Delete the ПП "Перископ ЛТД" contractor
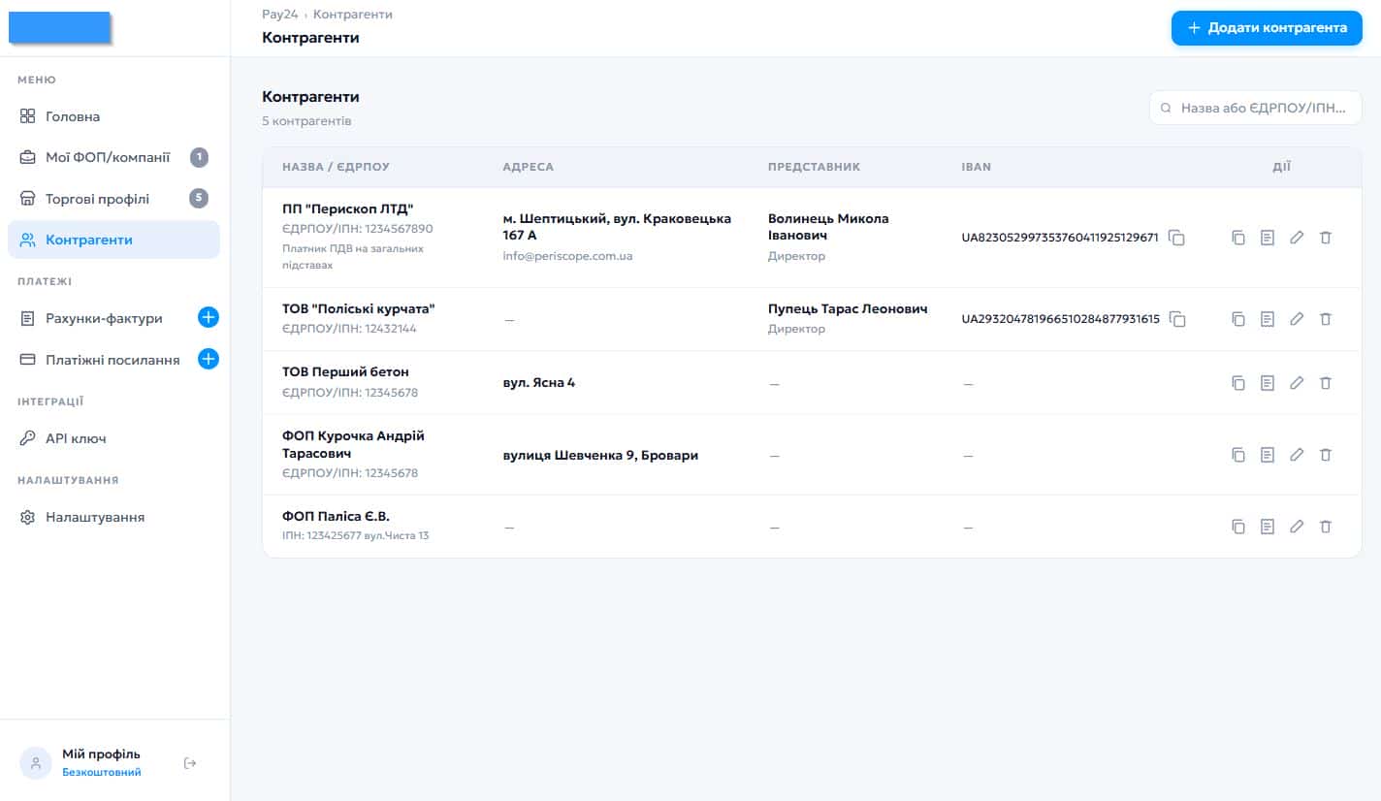Viewport: 1381px width, 801px height. coord(1326,238)
